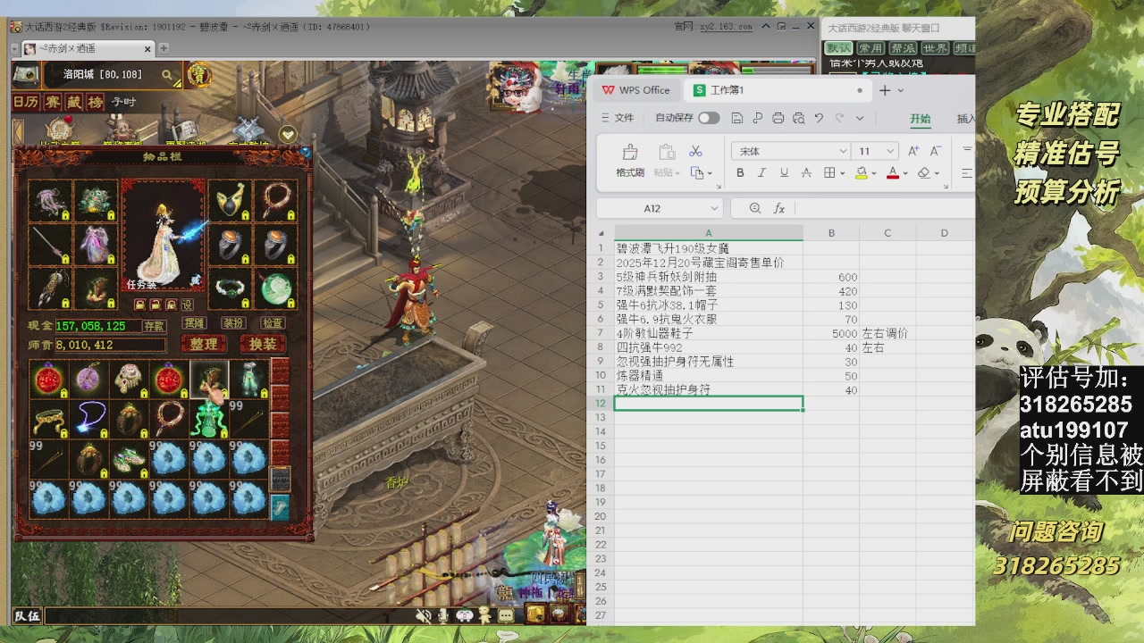The height and width of the screenshot is (643, 1144).
Task: Click the print icon in WPS
Action: [x=778, y=118]
